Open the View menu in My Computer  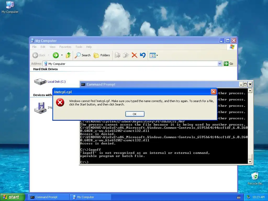pyautogui.click(x=52, y=47)
